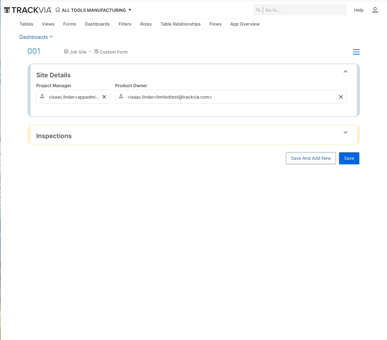Clear the Product Owner user field
Image resolution: width=387 pixels, height=340 pixels.
point(341,97)
